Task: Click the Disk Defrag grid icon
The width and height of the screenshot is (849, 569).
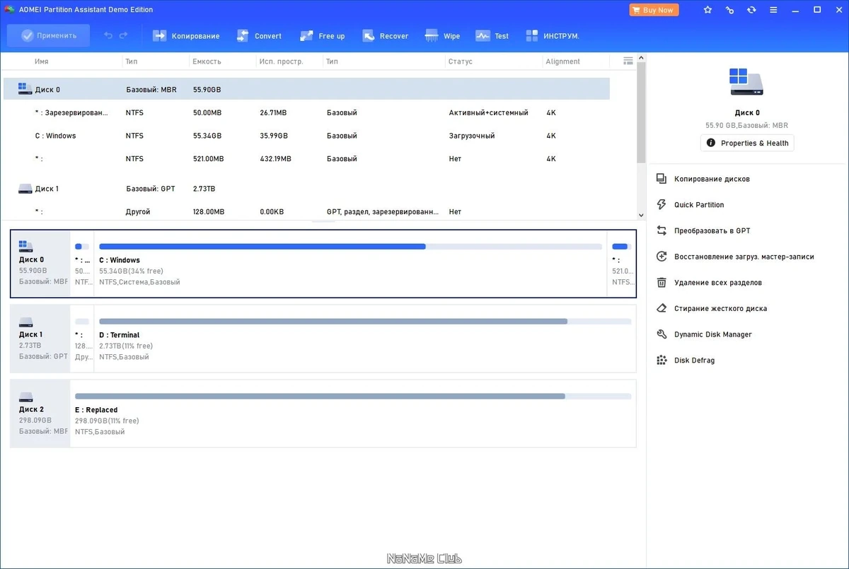Action: point(662,360)
